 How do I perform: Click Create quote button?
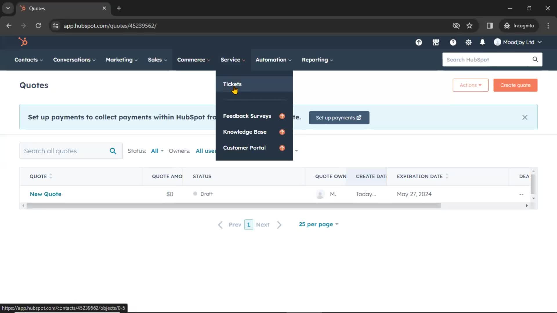pyautogui.click(x=515, y=85)
